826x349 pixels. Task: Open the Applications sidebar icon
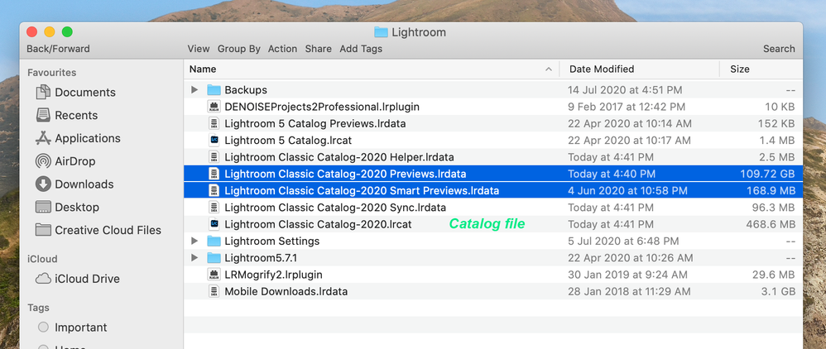click(43, 138)
